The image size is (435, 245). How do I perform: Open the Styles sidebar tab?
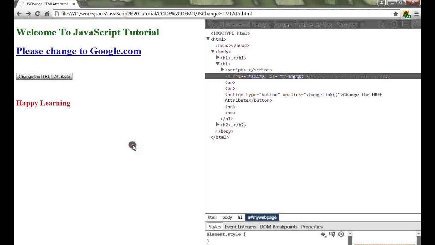pyautogui.click(x=215, y=227)
